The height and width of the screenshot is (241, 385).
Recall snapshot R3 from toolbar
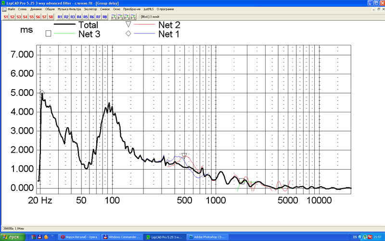coord(73,17)
